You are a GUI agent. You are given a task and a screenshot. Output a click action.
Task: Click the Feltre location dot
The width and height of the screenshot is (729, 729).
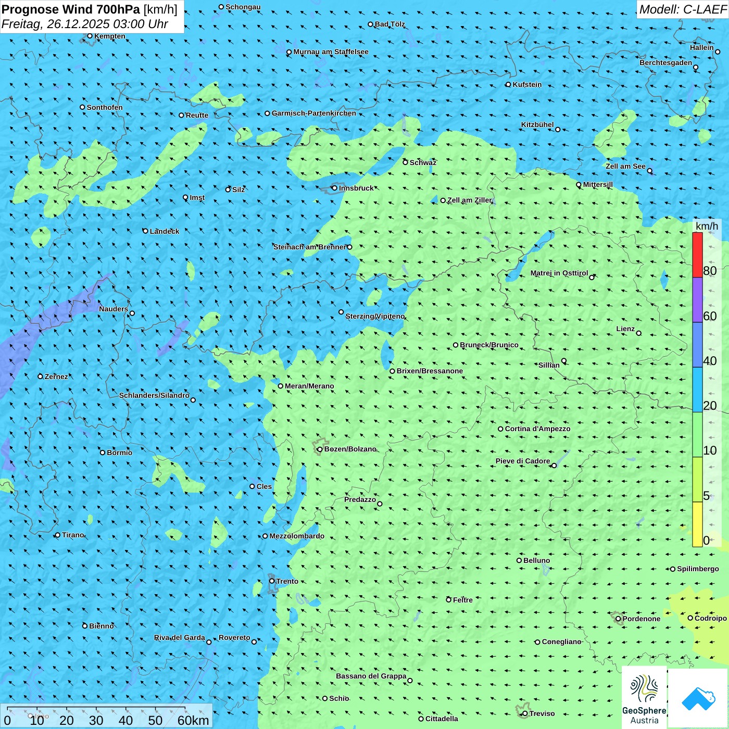coord(448,600)
